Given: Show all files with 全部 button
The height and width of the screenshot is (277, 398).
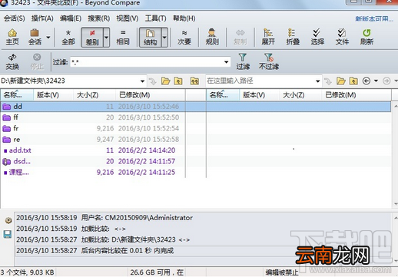Looking at the screenshot, I should [68, 37].
